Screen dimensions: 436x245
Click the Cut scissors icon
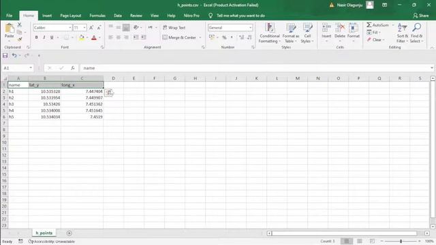point(20,25)
